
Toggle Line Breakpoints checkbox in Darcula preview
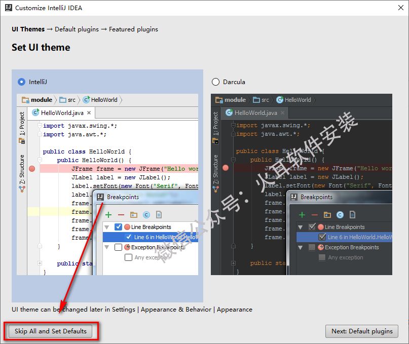click(312, 226)
